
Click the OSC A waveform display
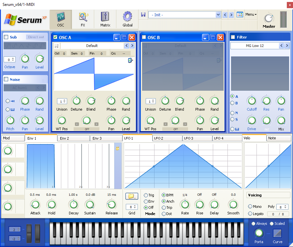click(x=94, y=74)
